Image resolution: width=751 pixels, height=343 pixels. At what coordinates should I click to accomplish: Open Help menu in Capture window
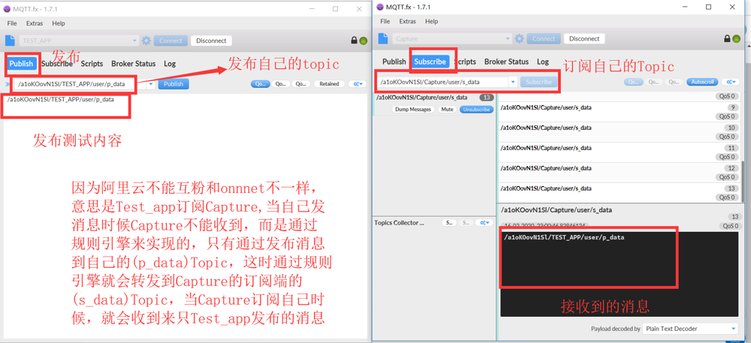[432, 21]
